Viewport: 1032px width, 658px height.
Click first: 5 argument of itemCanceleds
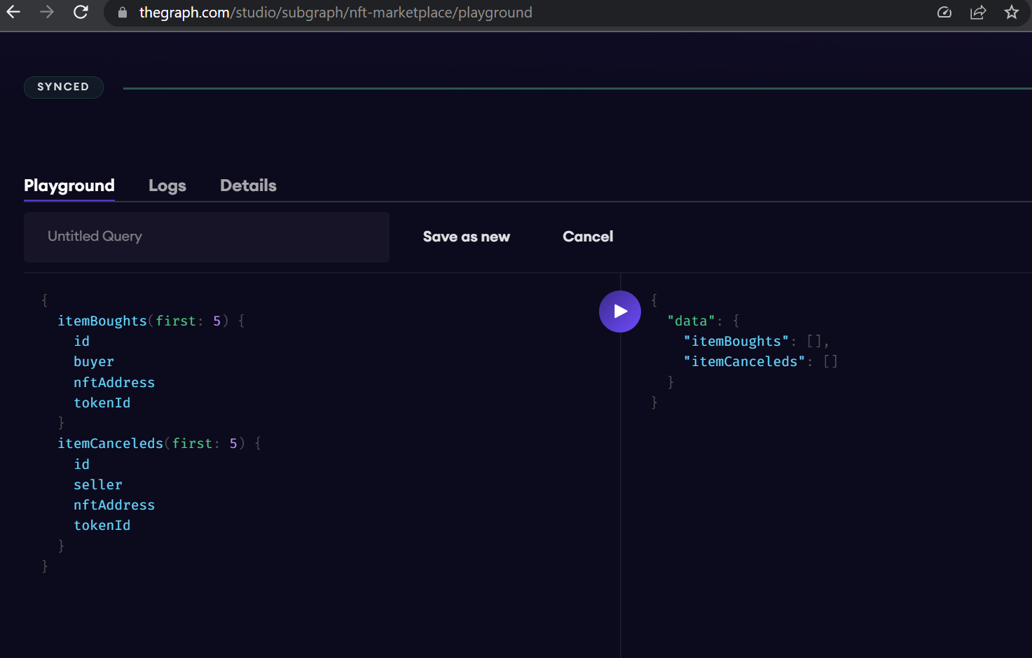(205, 443)
